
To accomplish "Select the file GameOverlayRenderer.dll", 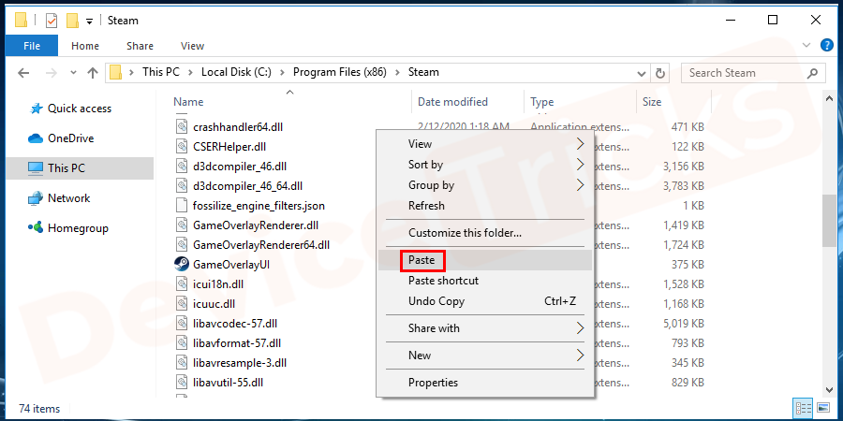I will pyautogui.click(x=256, y=225).
